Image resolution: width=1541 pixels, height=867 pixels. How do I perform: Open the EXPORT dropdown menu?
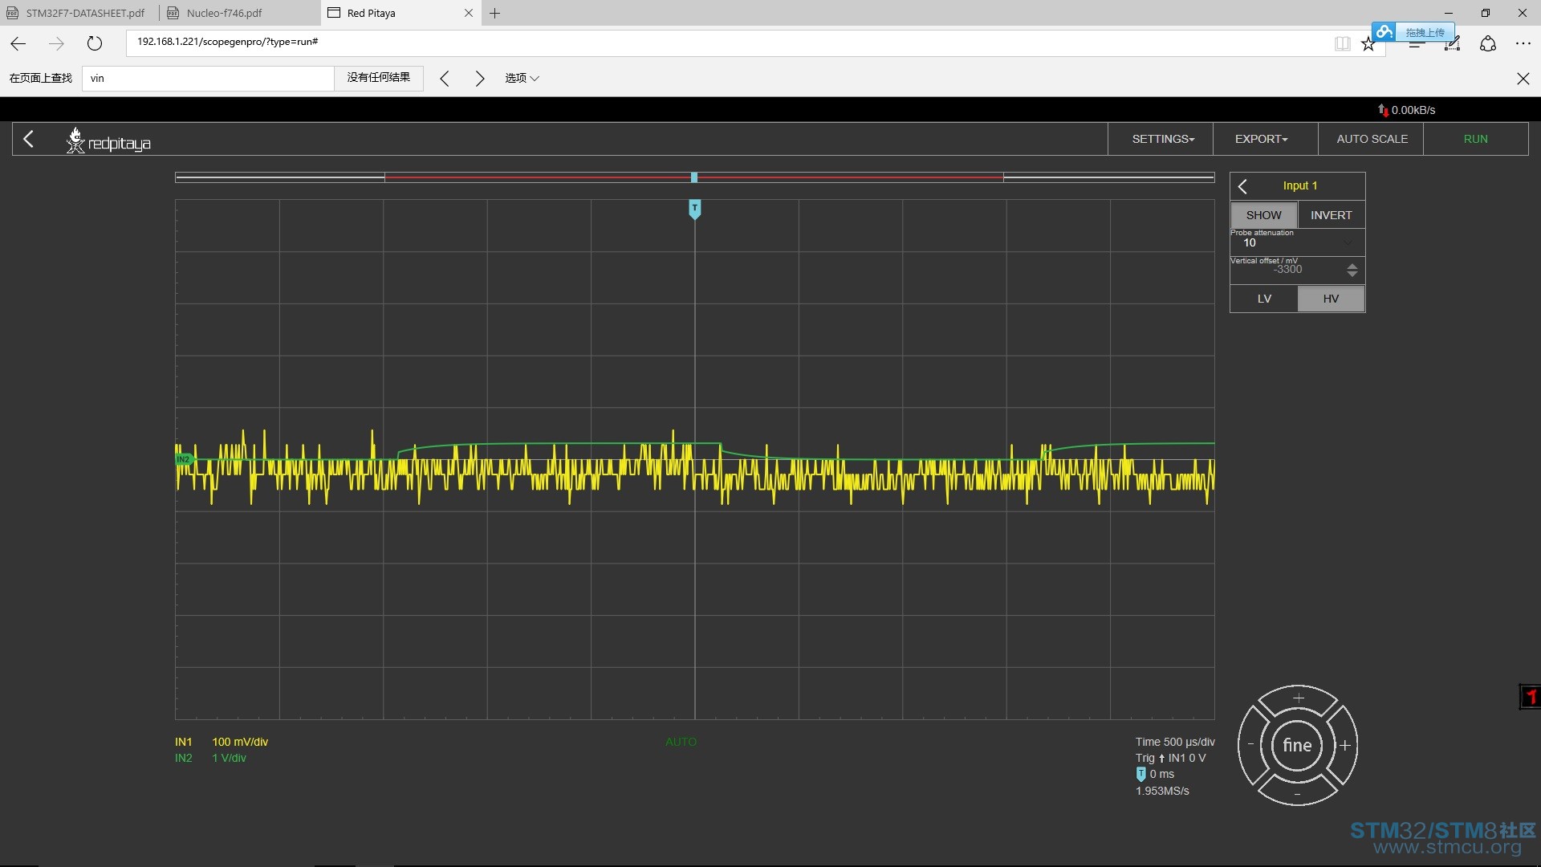[1261, 139]
